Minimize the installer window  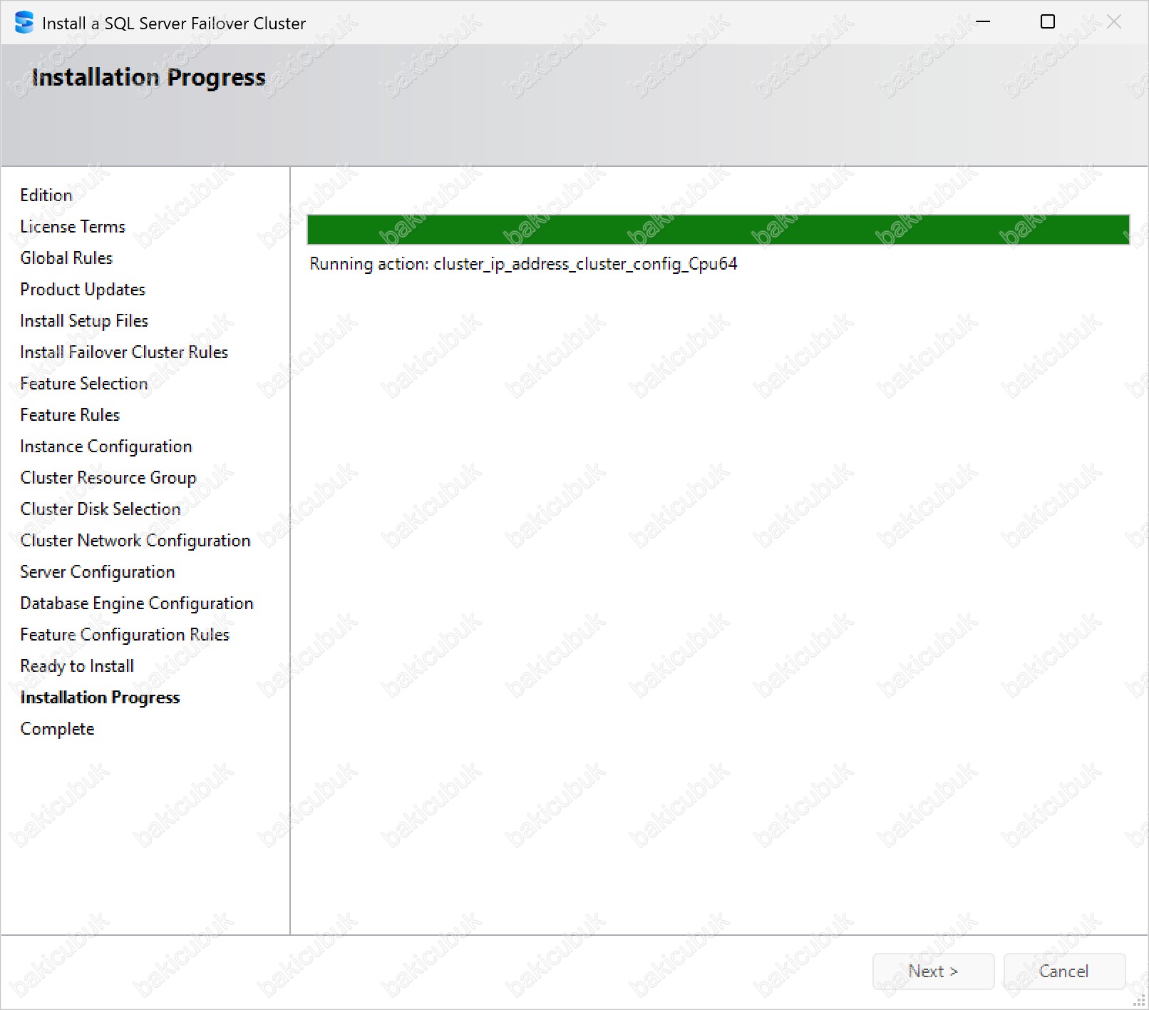coord(983,22)
